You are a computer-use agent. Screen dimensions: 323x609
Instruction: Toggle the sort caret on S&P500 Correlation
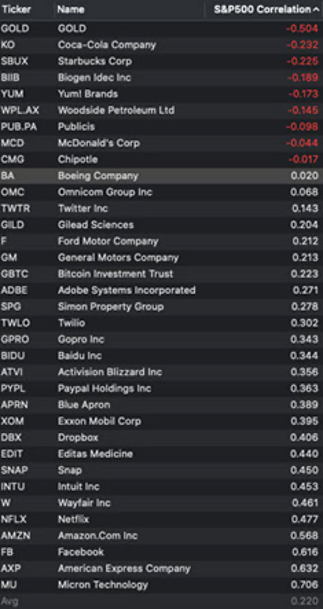click(x=315, y=9)
